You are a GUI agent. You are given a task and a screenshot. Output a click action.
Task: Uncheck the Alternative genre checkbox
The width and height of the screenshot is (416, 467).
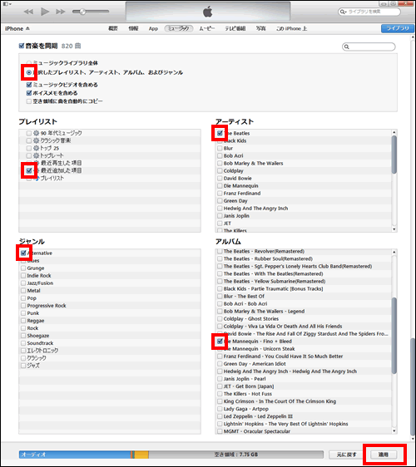23,253
